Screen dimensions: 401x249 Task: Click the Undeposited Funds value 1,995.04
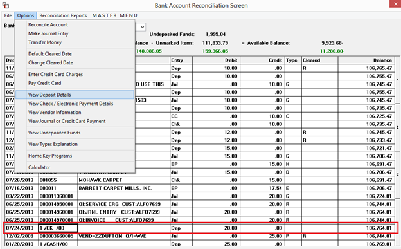[215, 34]
